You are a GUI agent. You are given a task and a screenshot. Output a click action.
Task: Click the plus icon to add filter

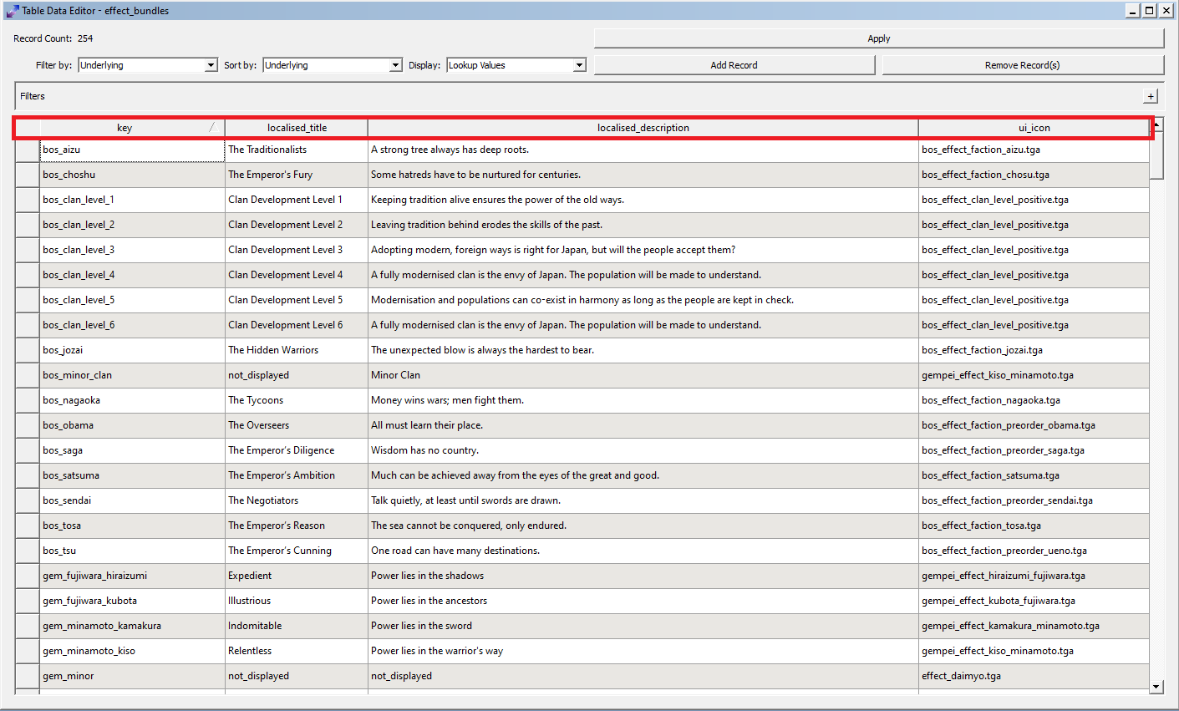click(1151, 96)
